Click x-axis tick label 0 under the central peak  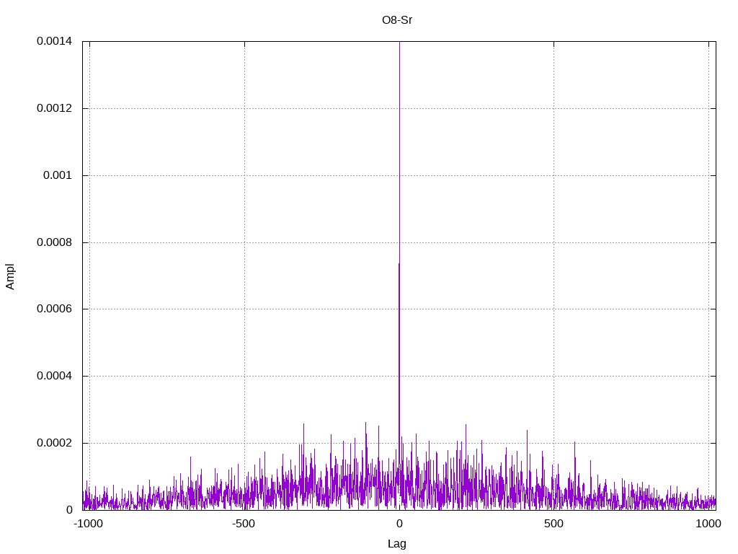(399, 524)
